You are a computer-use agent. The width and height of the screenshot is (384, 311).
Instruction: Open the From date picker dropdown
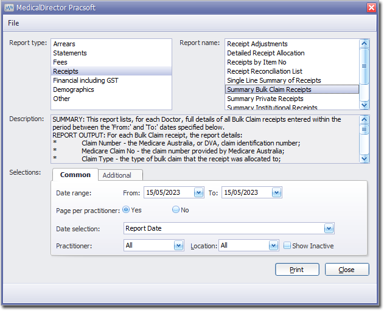pos(198,192)
